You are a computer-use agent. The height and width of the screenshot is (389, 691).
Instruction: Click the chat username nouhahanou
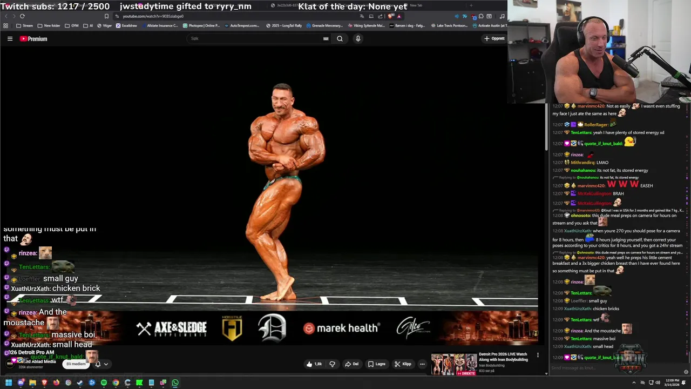(584, 170)
